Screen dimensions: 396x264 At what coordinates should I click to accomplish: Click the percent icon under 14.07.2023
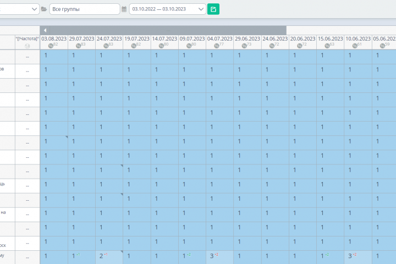[x=161, y=46]
